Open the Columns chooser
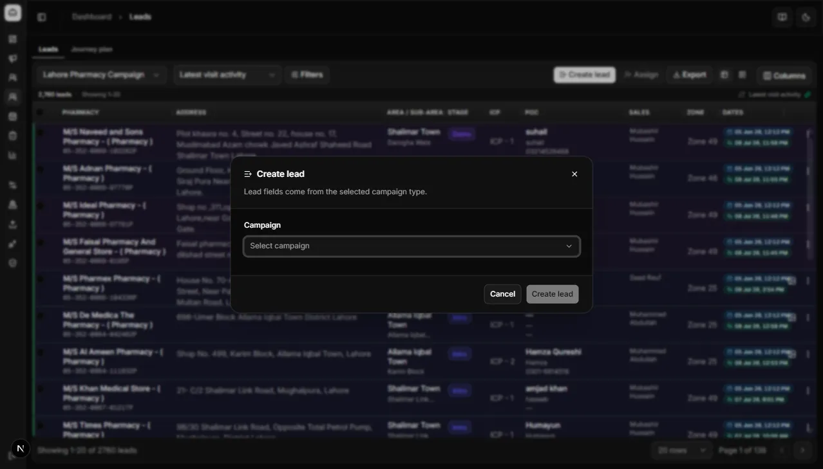 pyautogui.click(x=784, y=75)
